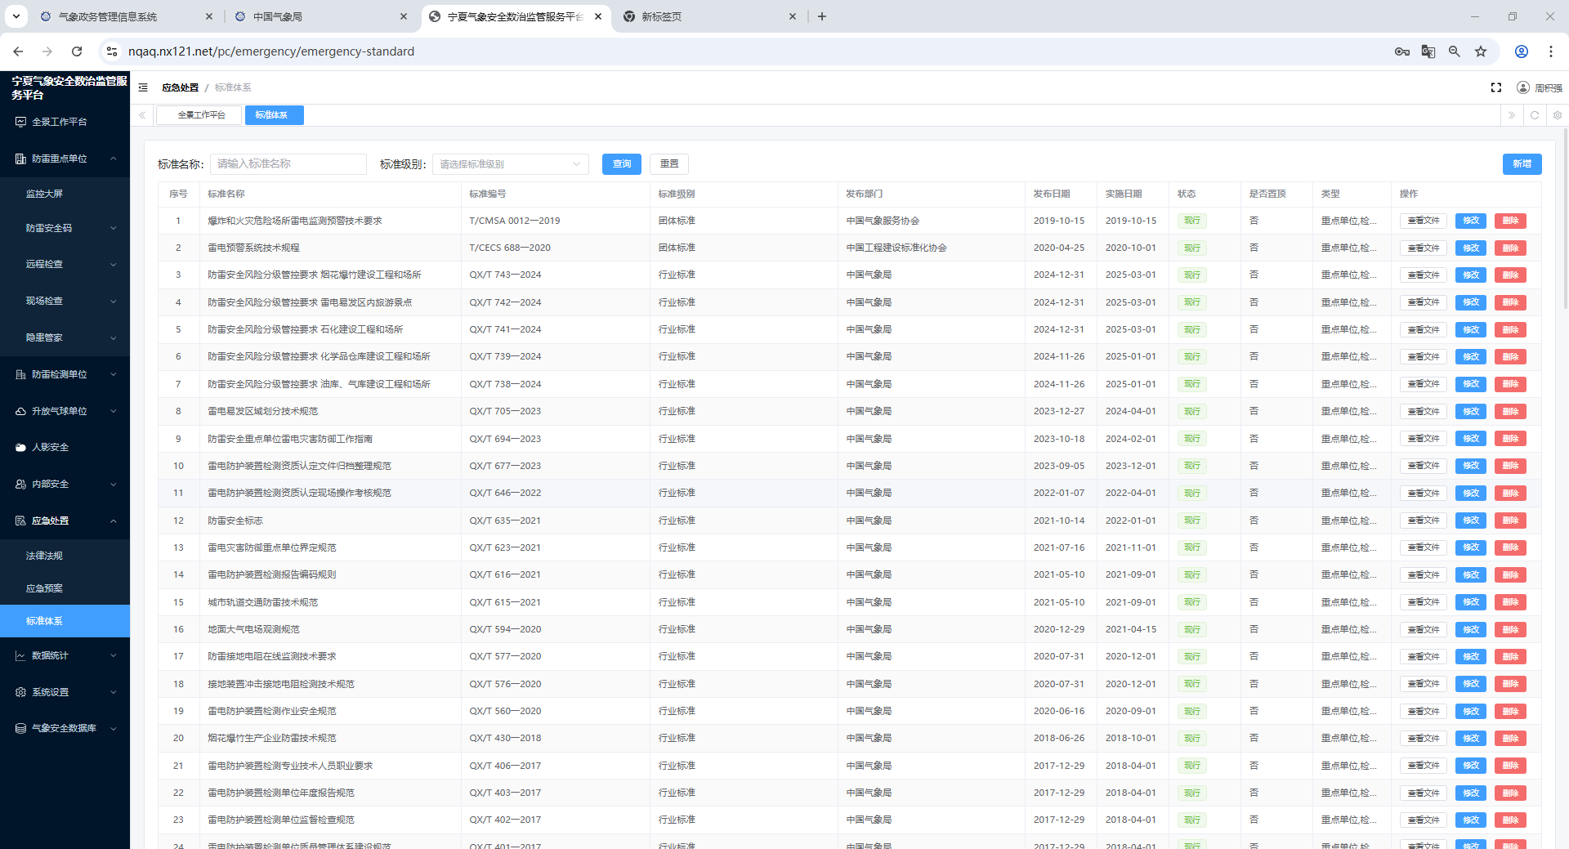The height and width of the screenshot is (849, 1569).
Task: Open the gear settings icon in the tab bar
Action: click(1557, 115)
